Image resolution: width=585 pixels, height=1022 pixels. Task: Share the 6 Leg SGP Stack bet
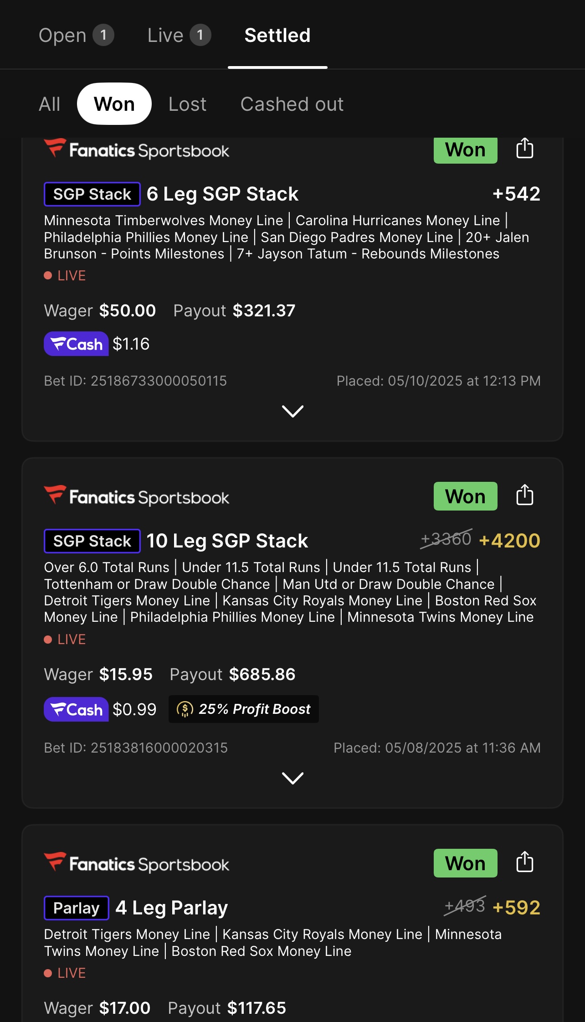[524, 149]
